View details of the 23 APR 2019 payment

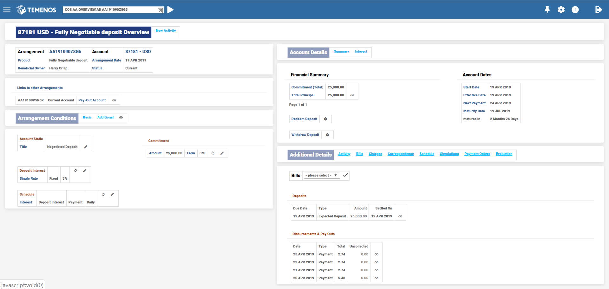[376, 254]
